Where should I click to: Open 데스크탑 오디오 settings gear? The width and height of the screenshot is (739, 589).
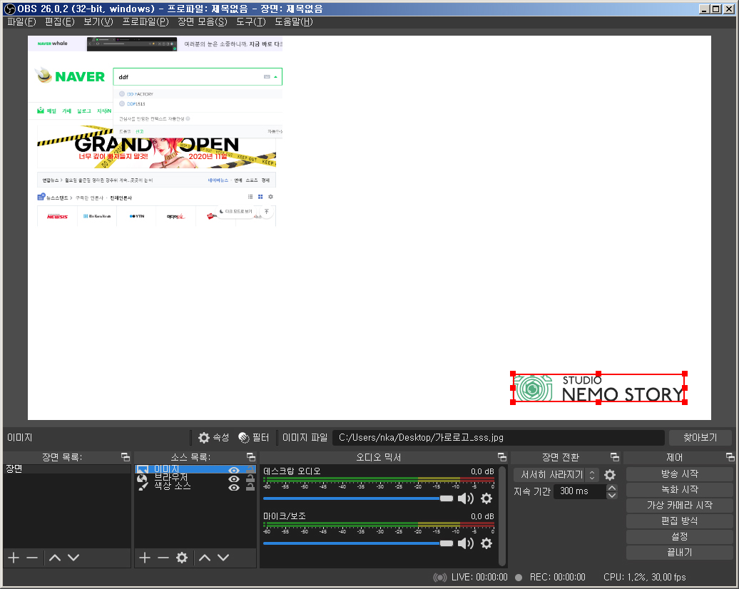click(x=486, y=498)
